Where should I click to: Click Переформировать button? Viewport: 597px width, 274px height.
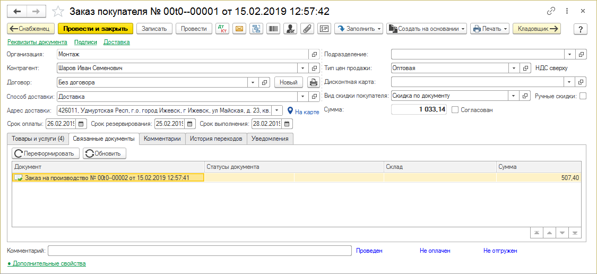46,153
